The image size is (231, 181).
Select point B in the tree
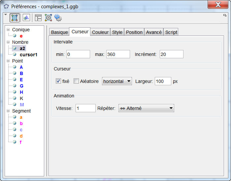tap(21, 73)
